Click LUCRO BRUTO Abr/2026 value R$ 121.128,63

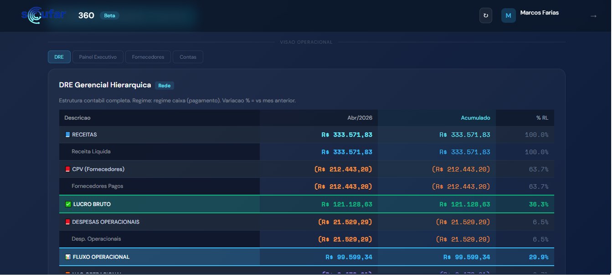(x=347, y=204)
